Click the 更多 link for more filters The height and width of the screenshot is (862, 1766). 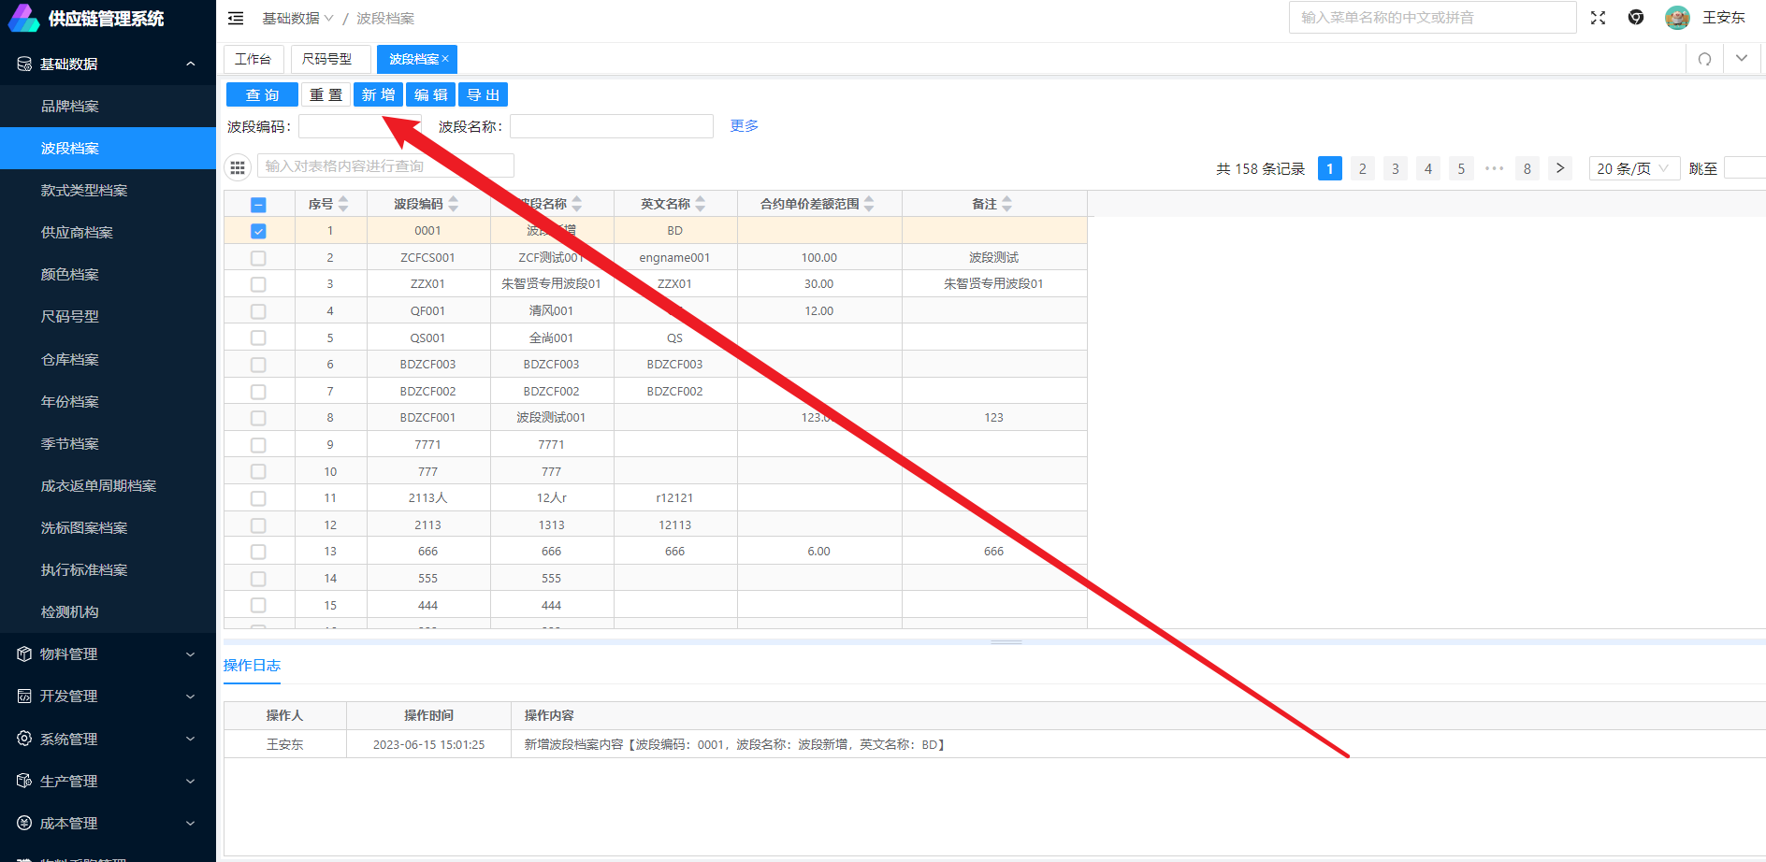[x=744, y=126]
